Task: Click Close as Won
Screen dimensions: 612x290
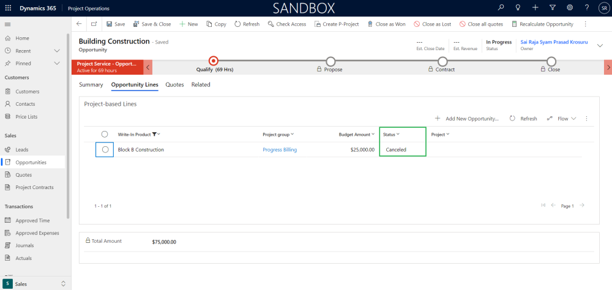Action: tap(386, 24)
